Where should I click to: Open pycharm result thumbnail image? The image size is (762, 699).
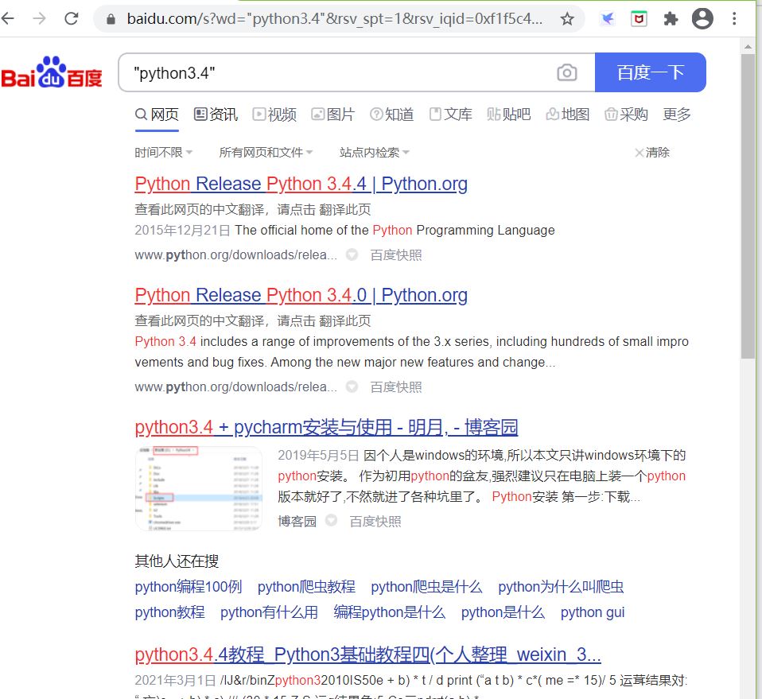[199, 489]
